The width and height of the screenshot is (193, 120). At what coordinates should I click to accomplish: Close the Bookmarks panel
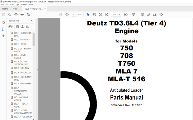pos(32,21)
